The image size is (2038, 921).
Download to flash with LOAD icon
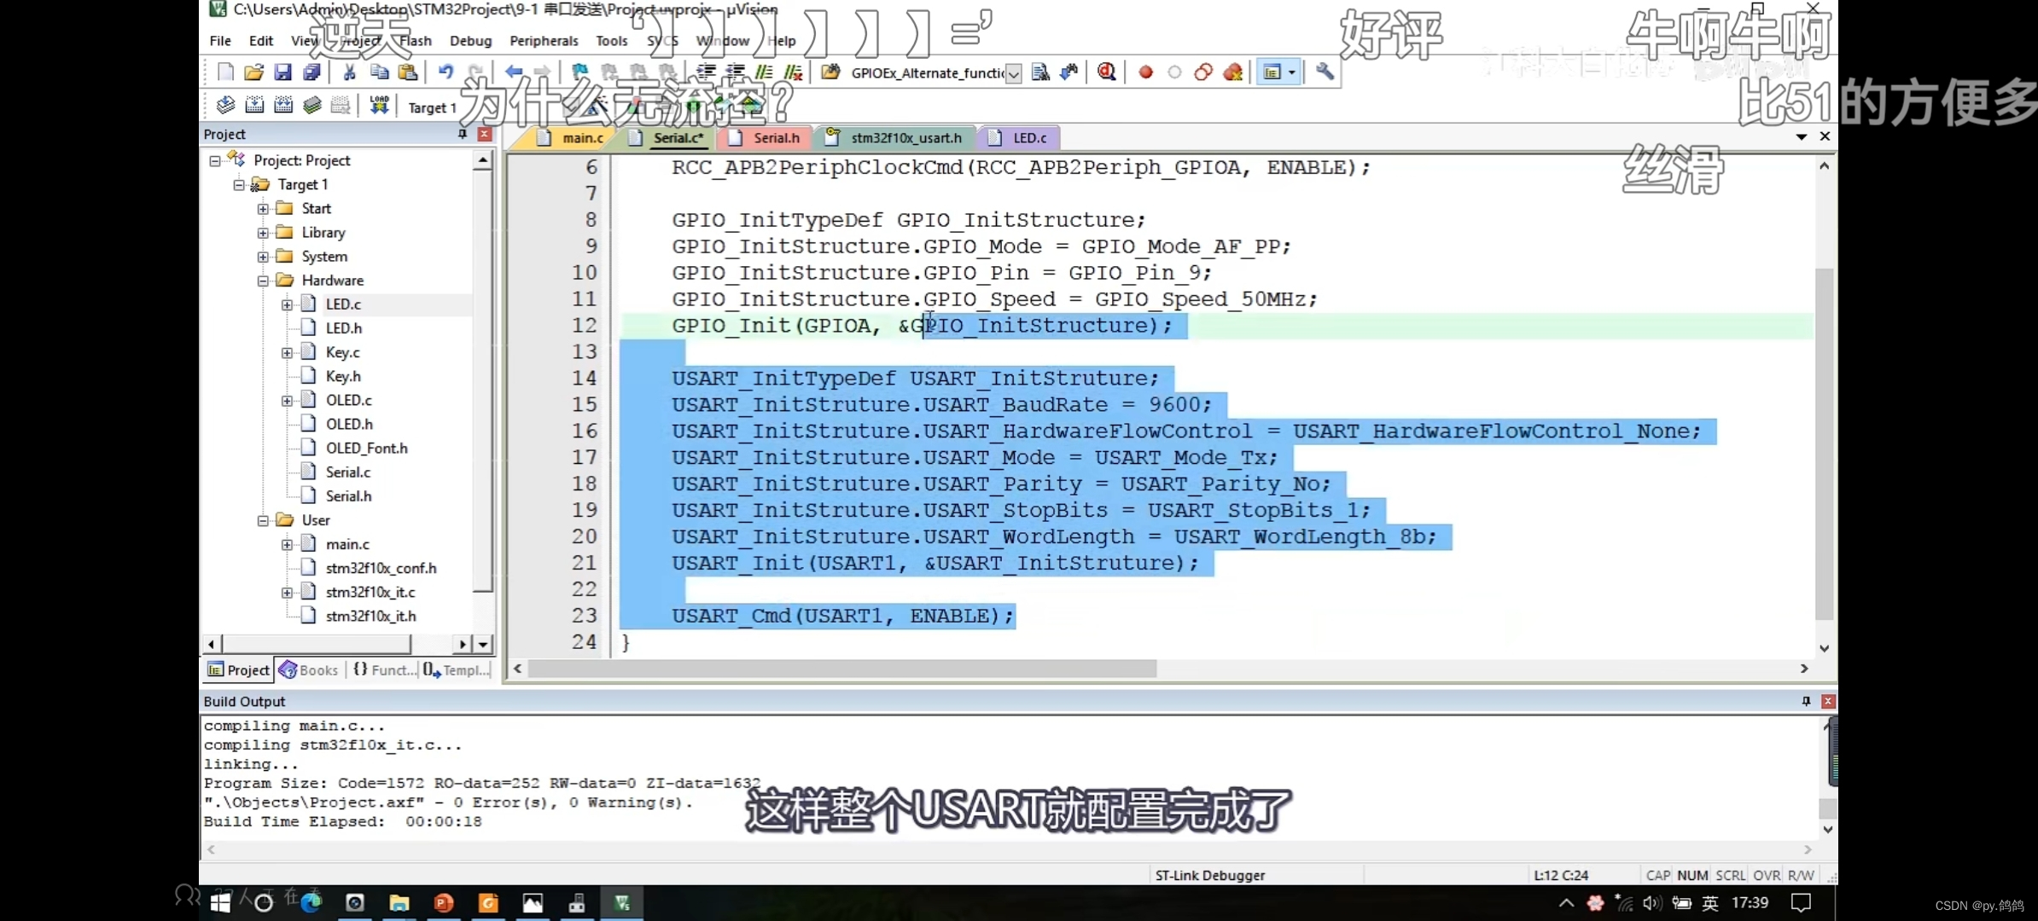(x=379, y=105)
